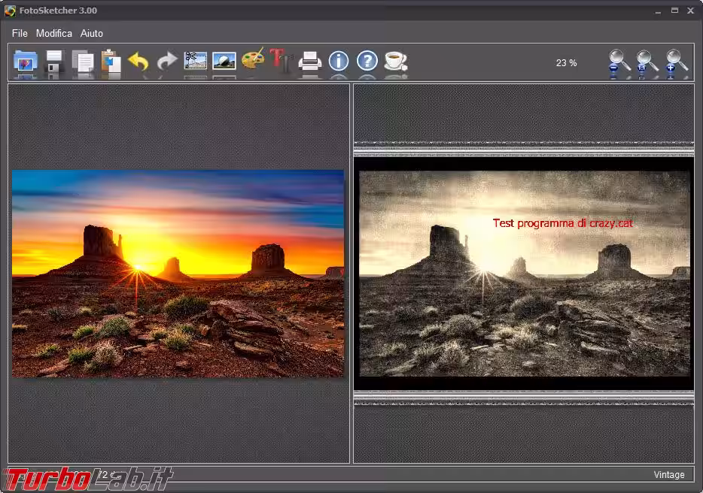Click the original color sunset photo
The height and width of the screenshot is (493, 703).
178,274
